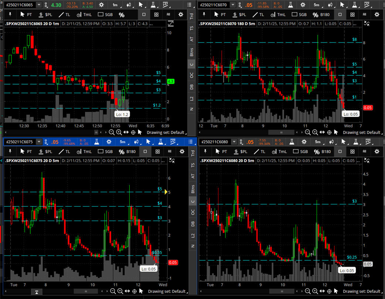Viewport: 385px width, 299px height.
Task: Toggle single chart view in C6075 toolbar
Action: pos(145,152)
